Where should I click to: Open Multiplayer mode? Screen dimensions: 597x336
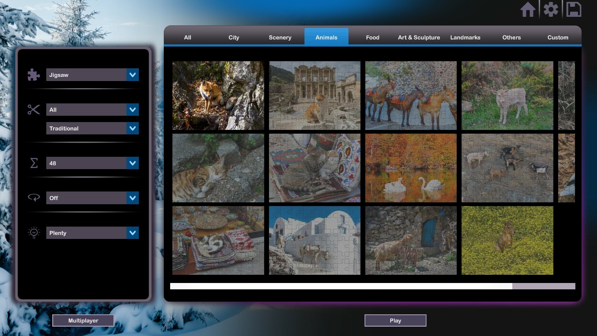click(84, 320)
